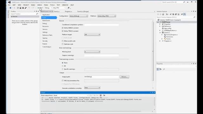This screenshot has height=114, width=203.
Task: Click the Find in Files toolbar icon
Action: 69,8
